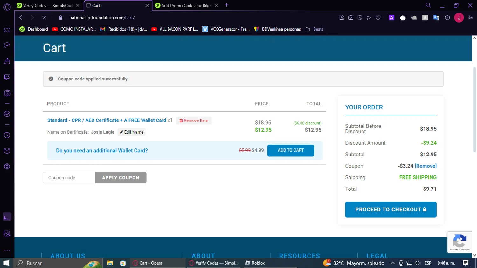
Task: Open sidebar three-dots setup menu
Action: point(7,251)
